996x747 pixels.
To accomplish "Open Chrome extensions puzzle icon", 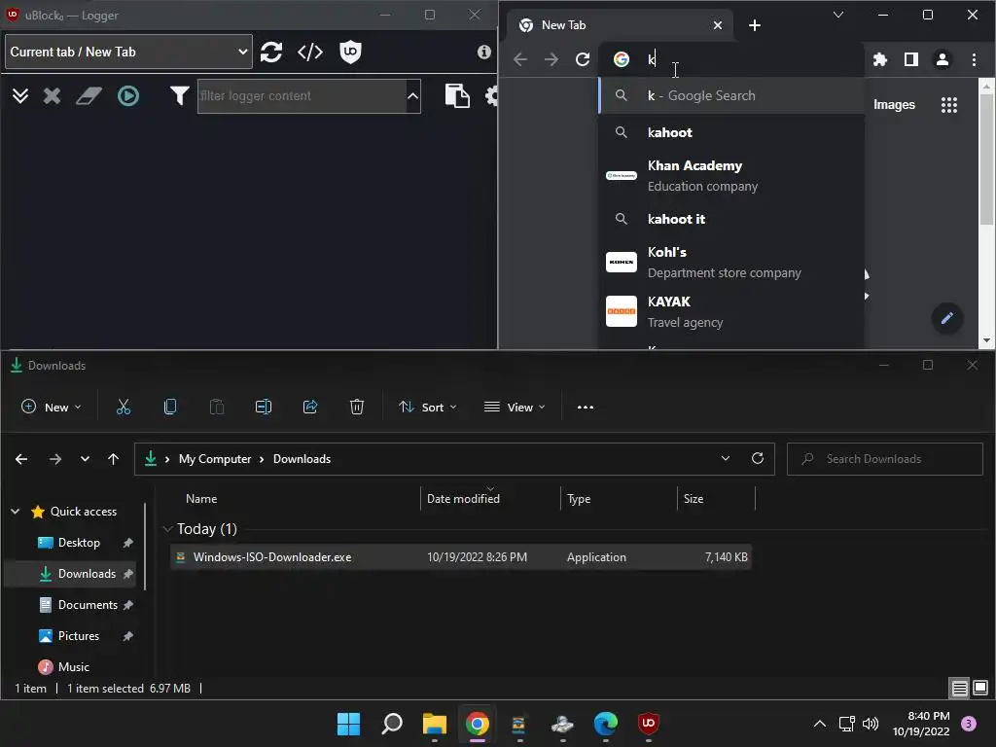I will (x=879, y=59).
